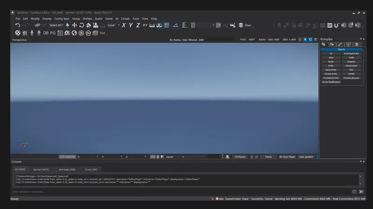Open the Config Spec menu
This screenshot has width=373, height=209.
pos(62,19)
